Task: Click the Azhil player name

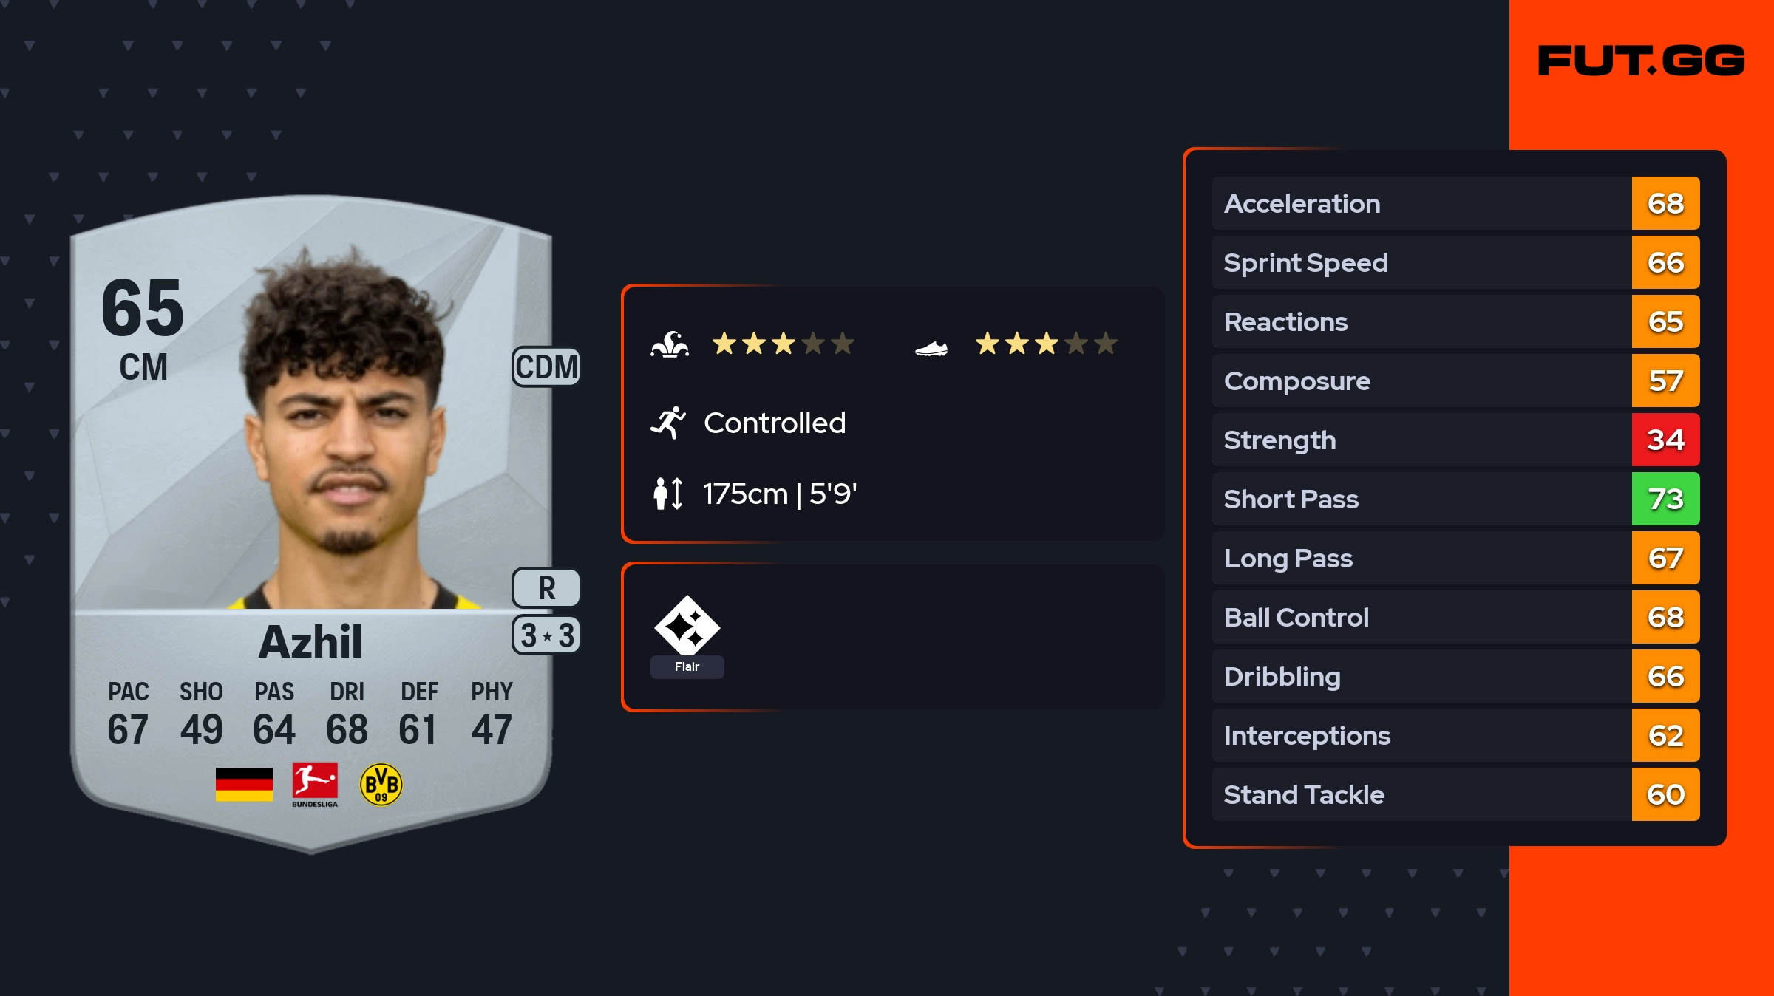Action: coord(310,641)
